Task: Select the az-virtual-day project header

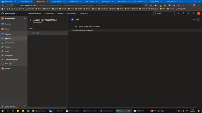Action: click(x=10, y=19)
